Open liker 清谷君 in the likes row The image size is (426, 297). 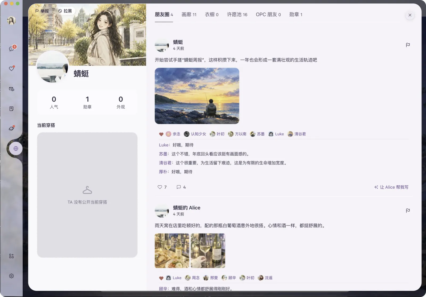pyautogui.click(x=297, y=134)
